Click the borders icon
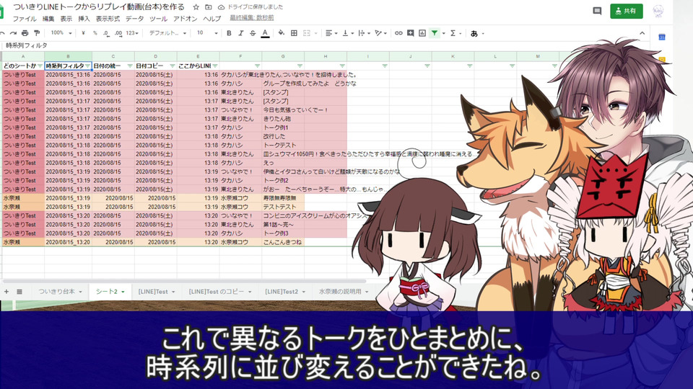Image resolution: width=693 pixels, height=389 pixels. coord(294,33)
